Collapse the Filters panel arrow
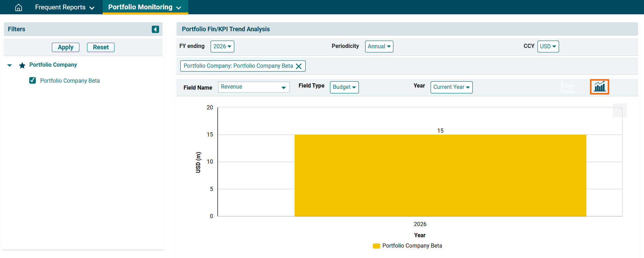644x258 pixels. (x=155, y=30)
